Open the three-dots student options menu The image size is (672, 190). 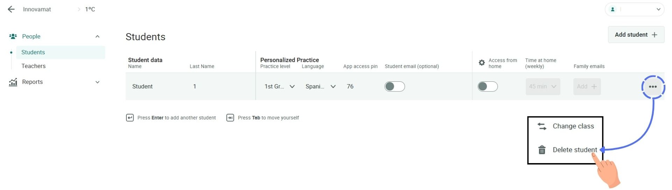tap(653, 87)
